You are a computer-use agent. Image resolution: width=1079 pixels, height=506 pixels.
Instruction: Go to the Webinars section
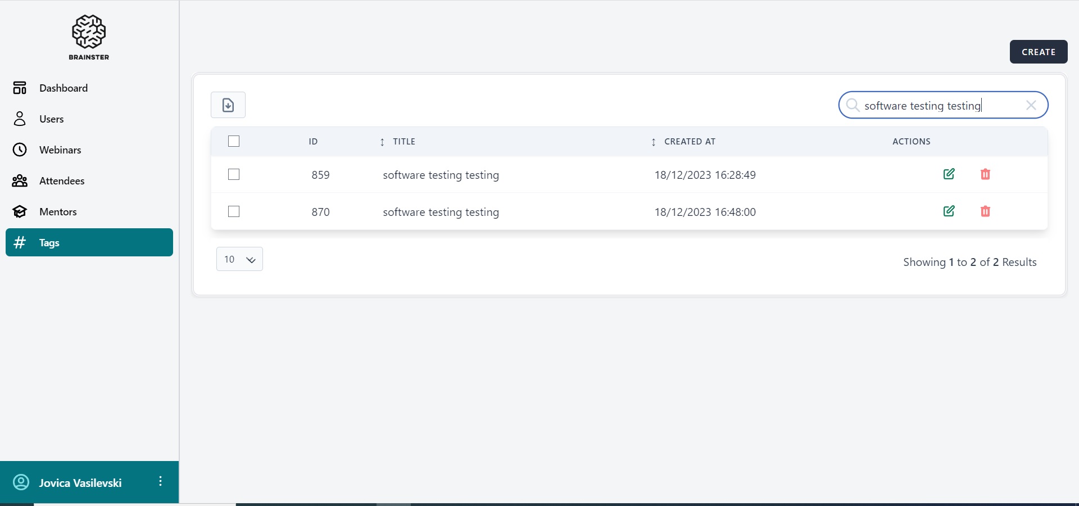[x=60, y=150]
